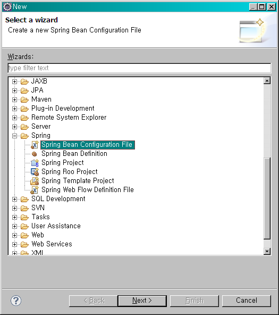The height and width of the screenshot is (315, 279).
Task: Select Spring Project entry
Action: click(63, 163)
